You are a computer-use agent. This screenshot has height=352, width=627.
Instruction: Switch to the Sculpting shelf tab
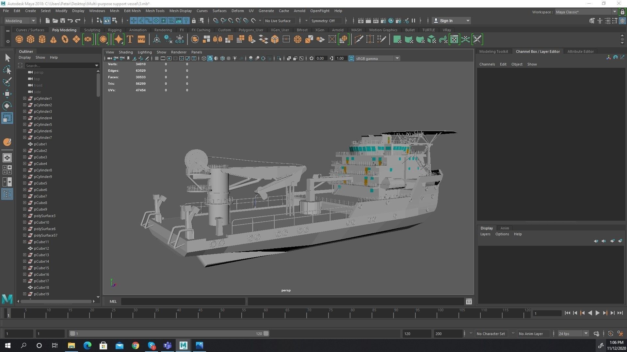92,30
